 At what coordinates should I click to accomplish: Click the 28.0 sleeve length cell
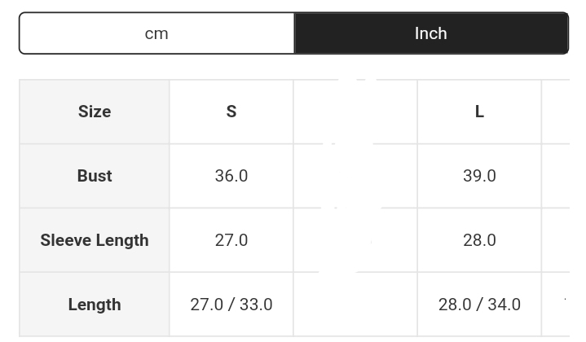[x=479, y=240]
